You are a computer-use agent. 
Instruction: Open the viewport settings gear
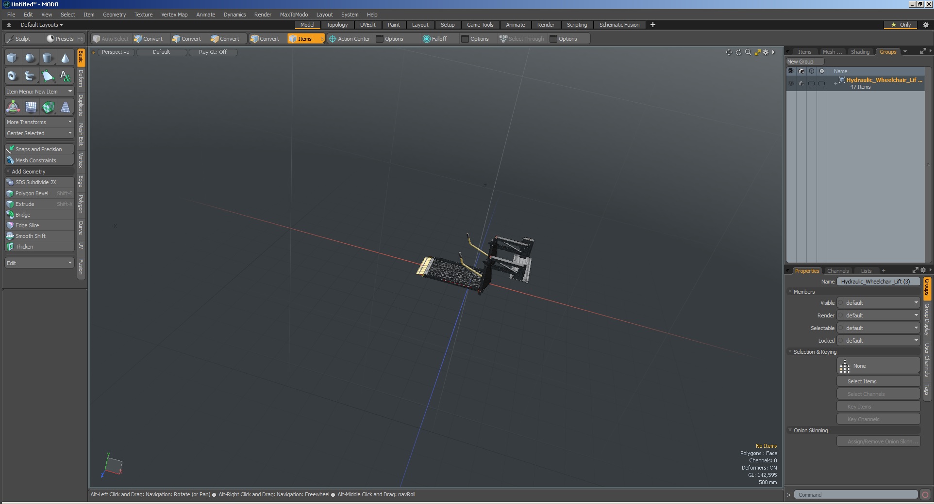pyautogui.click(x=766, y=52)
